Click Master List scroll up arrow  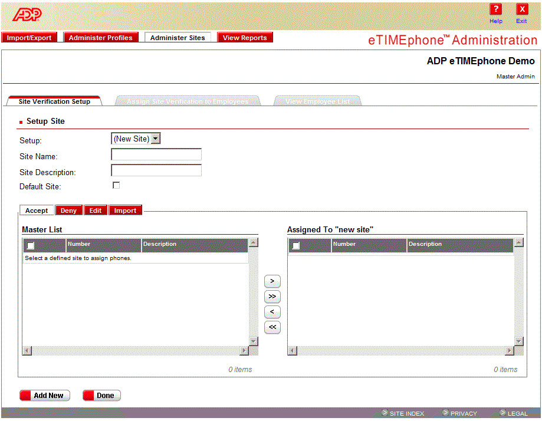[x=254, y=243]
